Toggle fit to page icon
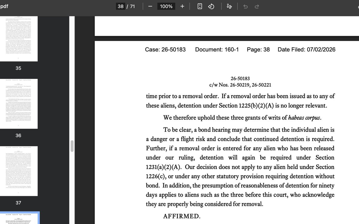Screen dimensions: 359x224 click(200, 6)
